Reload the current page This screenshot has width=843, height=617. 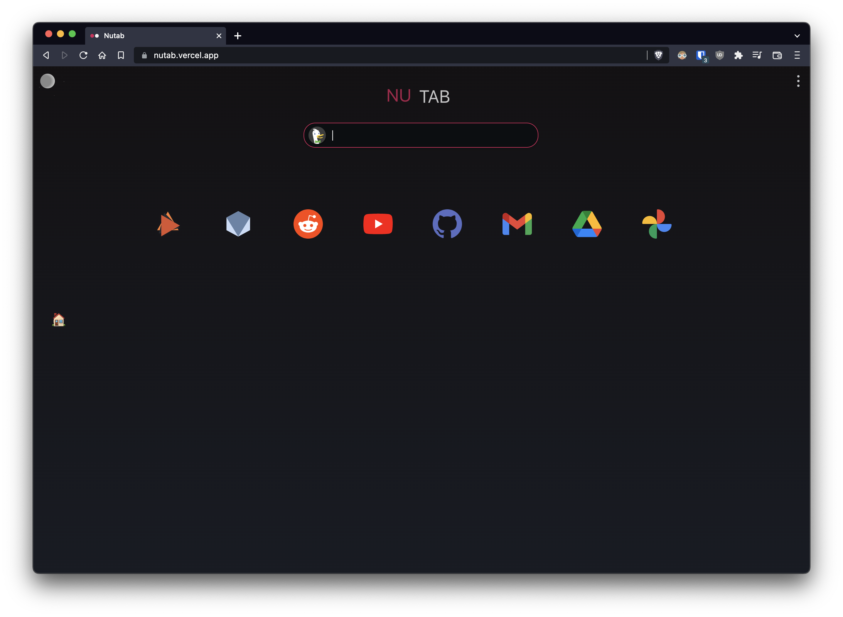click(x=83, y=55)
